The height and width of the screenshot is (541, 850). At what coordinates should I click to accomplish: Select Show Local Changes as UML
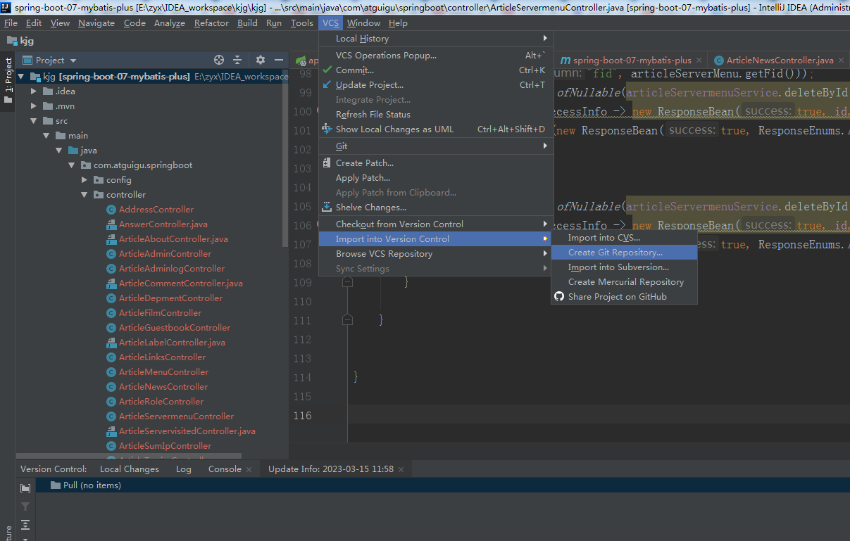pos(436,129)
